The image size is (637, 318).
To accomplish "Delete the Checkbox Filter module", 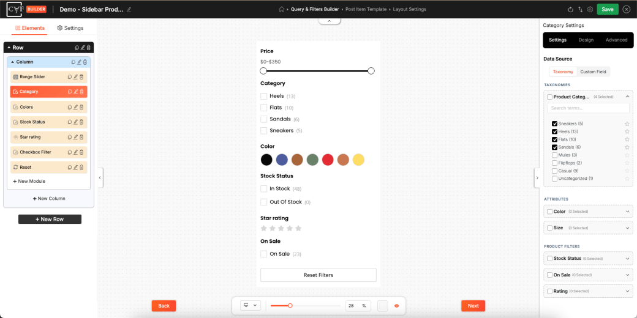I will (81, 152).
